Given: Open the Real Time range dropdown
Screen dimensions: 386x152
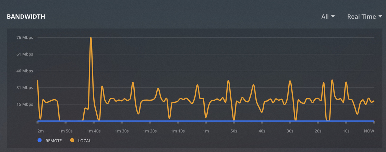Looking at the screenshot, I should pyautogui.click(x=364, y=17).
